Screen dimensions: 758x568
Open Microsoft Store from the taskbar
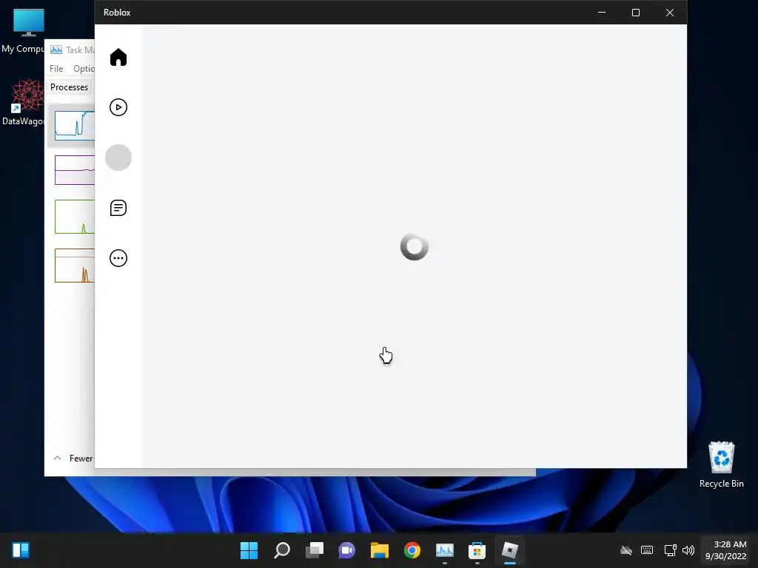[477, 550]
